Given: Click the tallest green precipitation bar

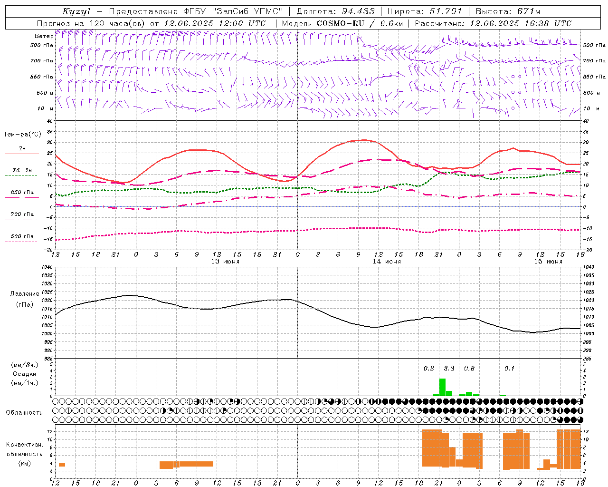Looking at the screenshot, I should 442,387.
